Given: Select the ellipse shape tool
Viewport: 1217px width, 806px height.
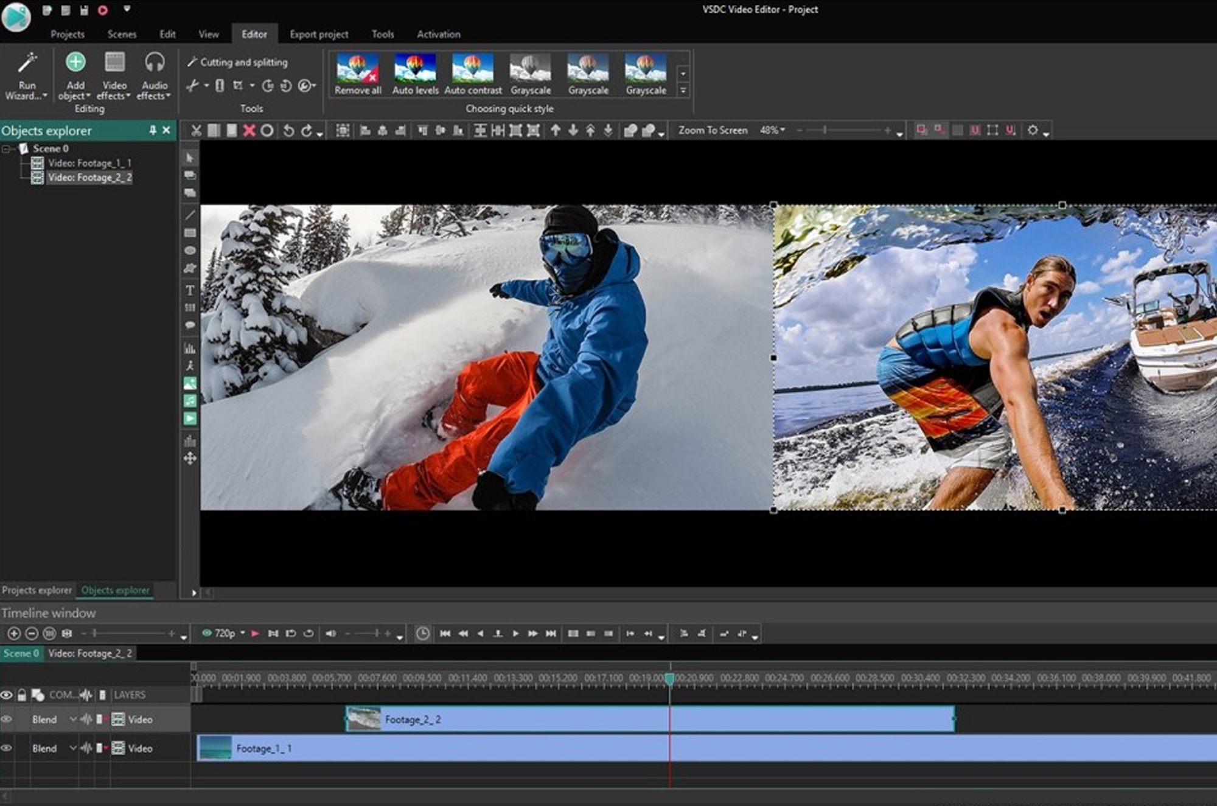Looking at the screenshot, I should click(x=190, y=251).
